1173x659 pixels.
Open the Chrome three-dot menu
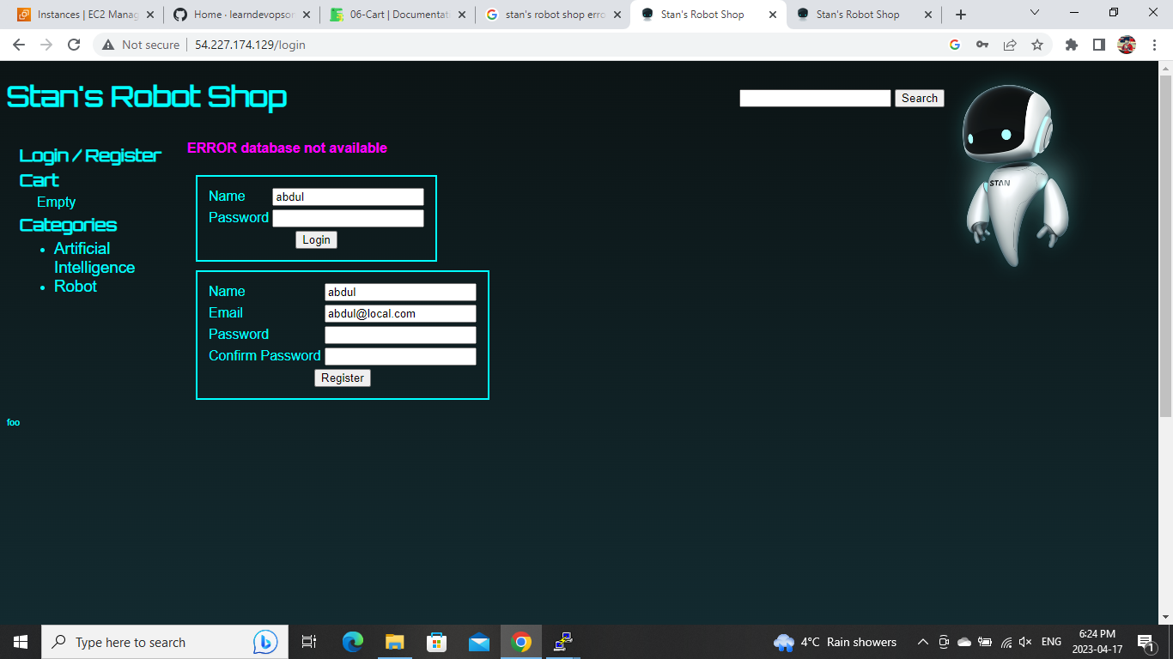pos(1153,44)
